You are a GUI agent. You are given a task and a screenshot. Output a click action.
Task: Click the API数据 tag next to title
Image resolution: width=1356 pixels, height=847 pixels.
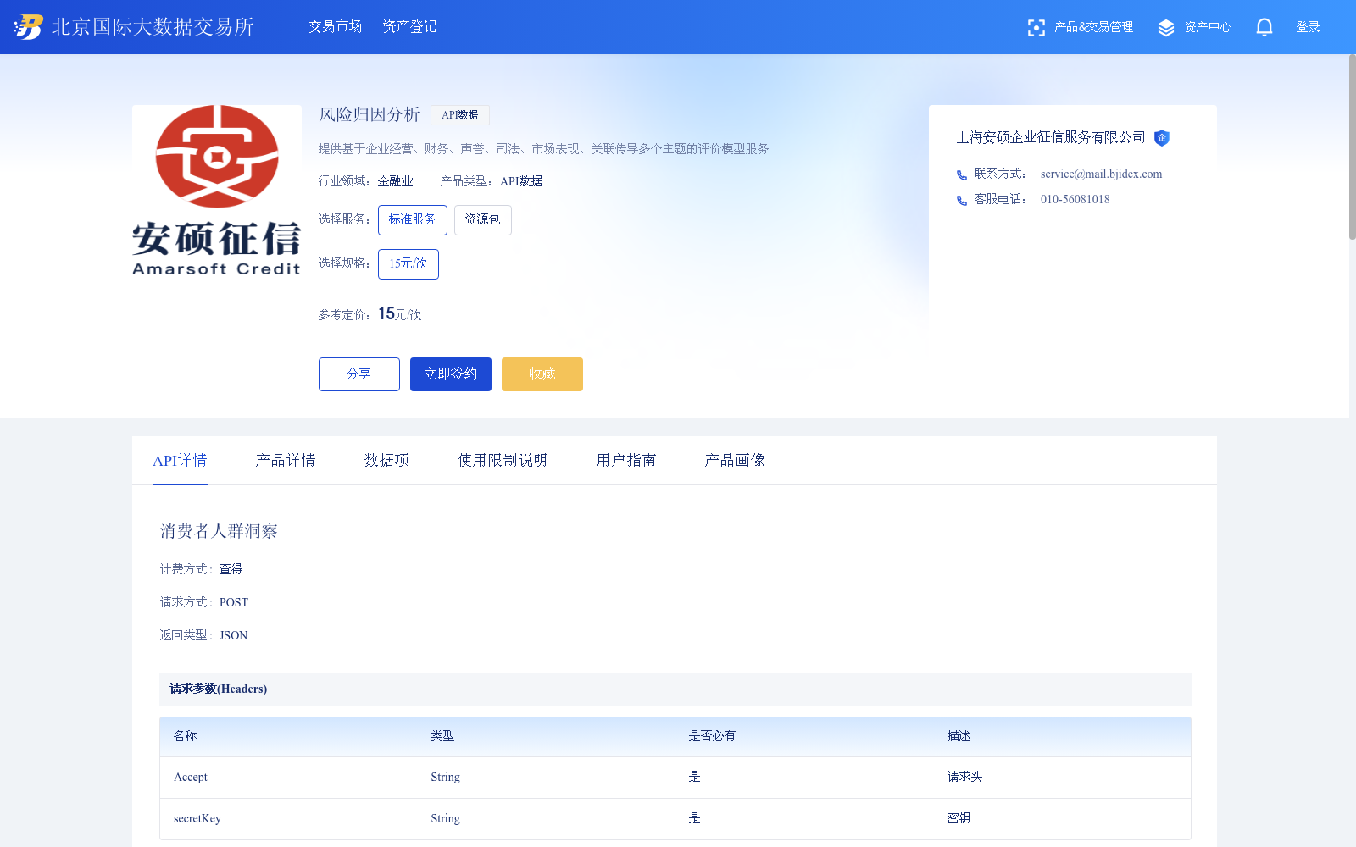point(460,115)
